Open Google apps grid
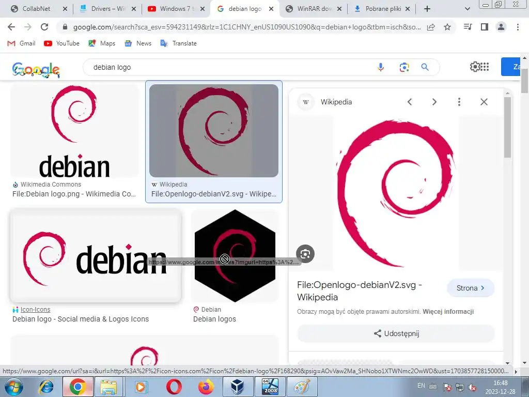The image size is (529, 397). [485, 67]
